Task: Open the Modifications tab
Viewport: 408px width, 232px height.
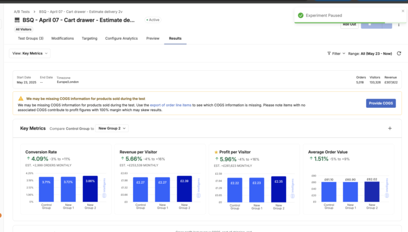Action: coord(62,38)
